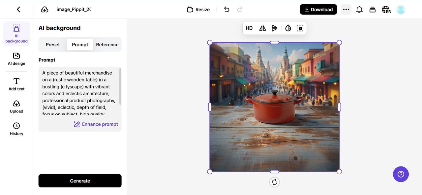Click the bottom-left corner resize handle
This screenshot has width=422, height=195.
[x=210, y=172]
